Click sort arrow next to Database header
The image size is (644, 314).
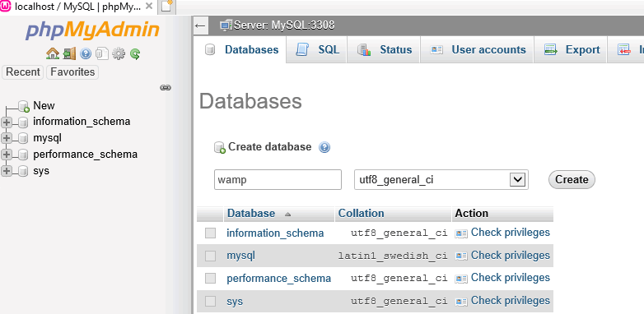288,214
